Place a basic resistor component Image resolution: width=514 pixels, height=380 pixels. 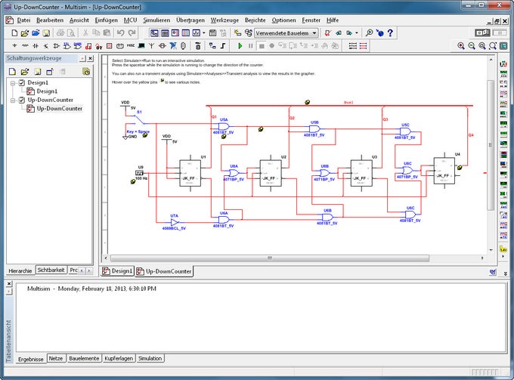(x=25, y=46)
